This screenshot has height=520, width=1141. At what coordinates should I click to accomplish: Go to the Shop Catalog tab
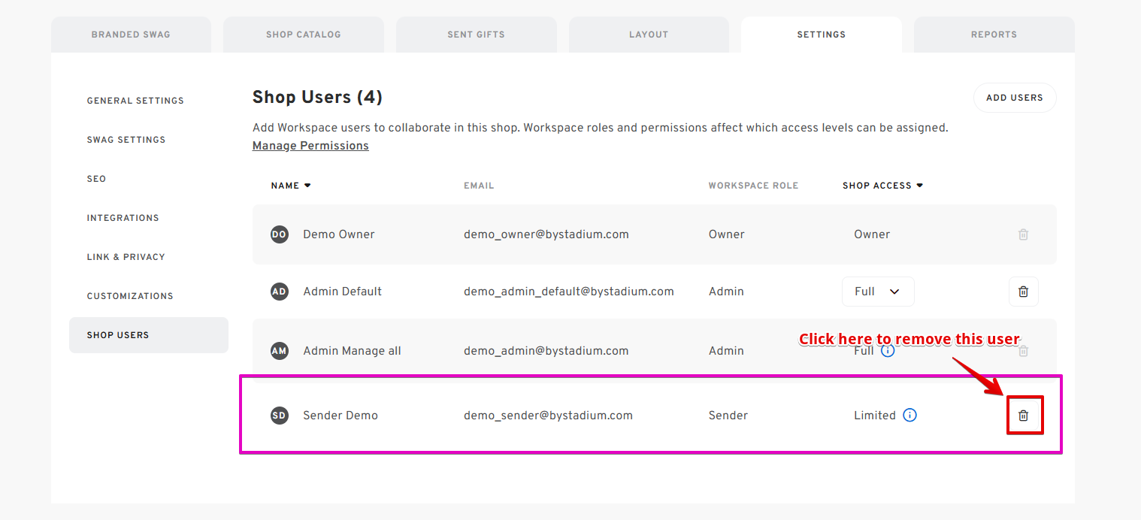303,35
